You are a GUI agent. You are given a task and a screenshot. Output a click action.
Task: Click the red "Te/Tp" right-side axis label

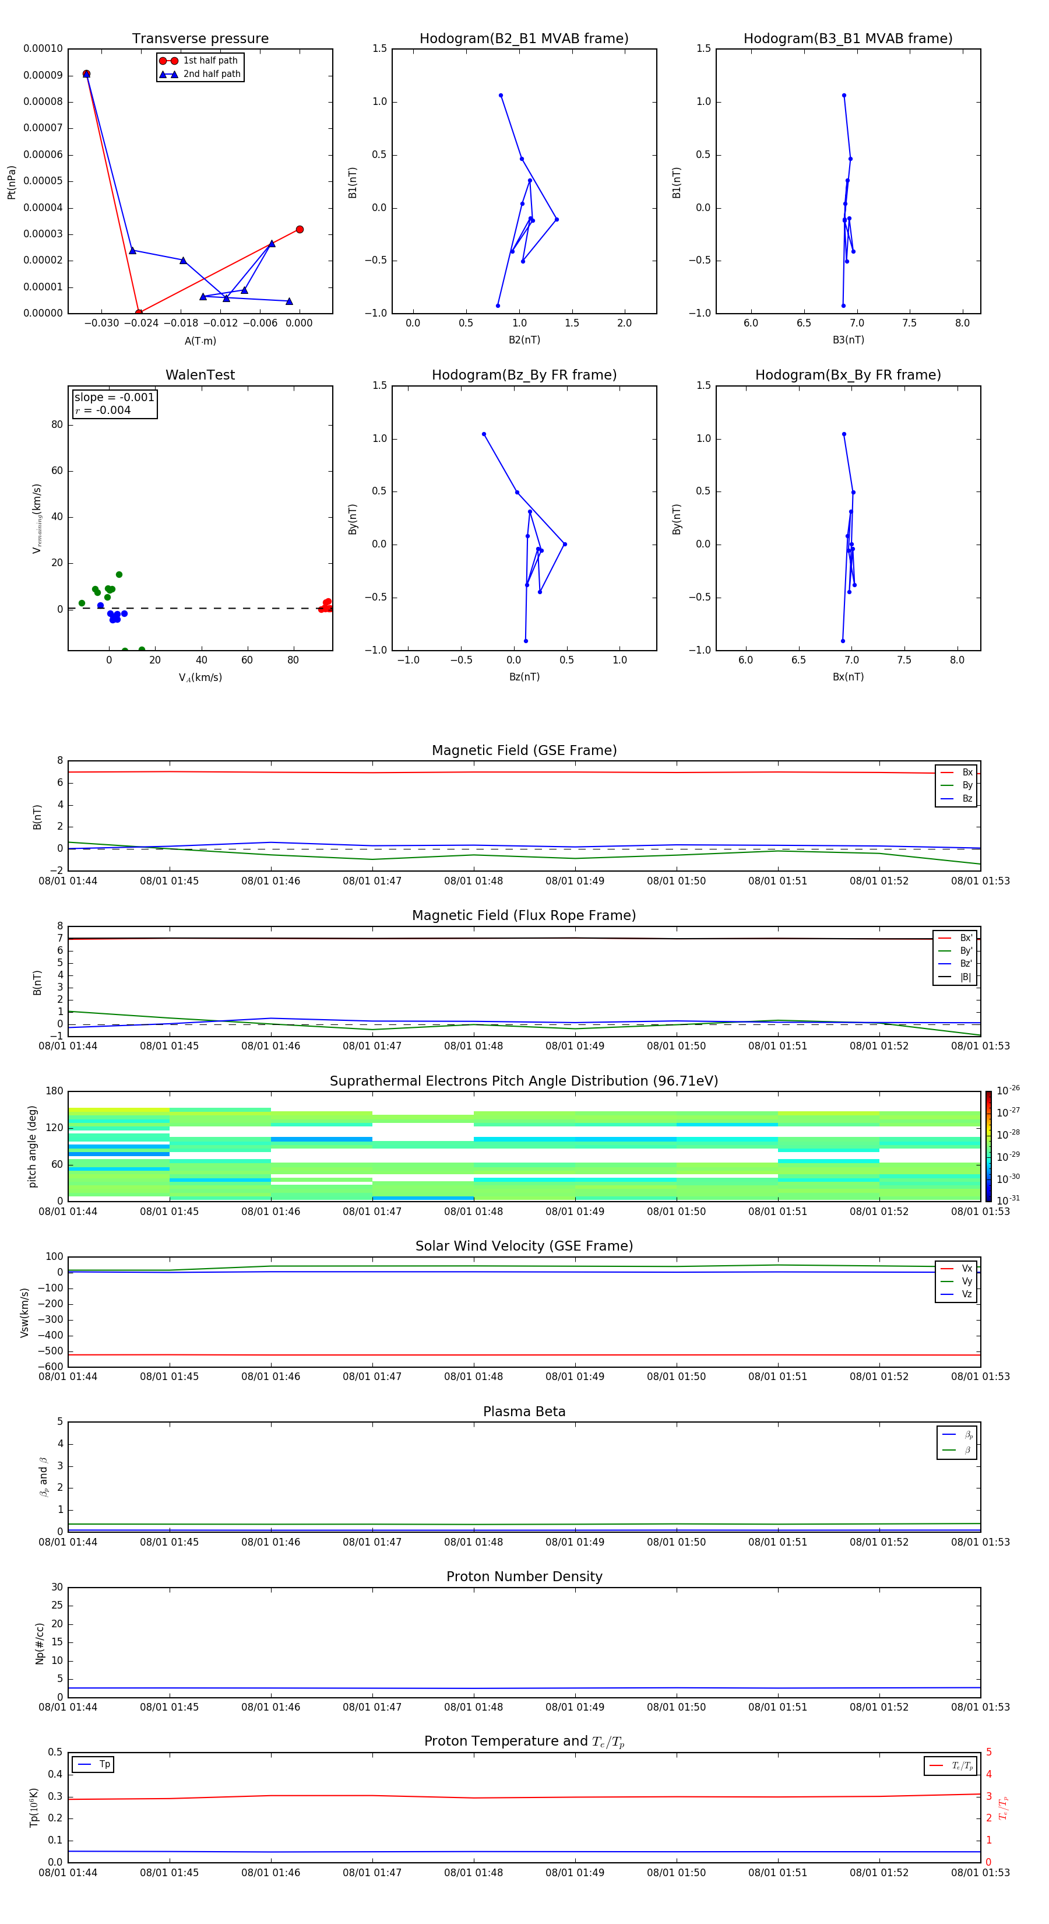1003,1807
